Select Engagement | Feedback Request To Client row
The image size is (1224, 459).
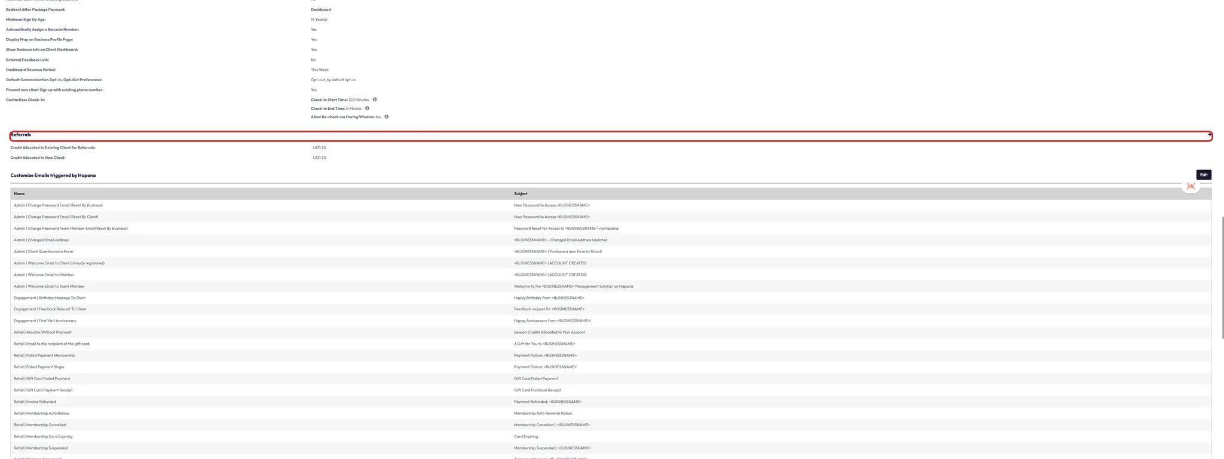(x=50, y=309)
